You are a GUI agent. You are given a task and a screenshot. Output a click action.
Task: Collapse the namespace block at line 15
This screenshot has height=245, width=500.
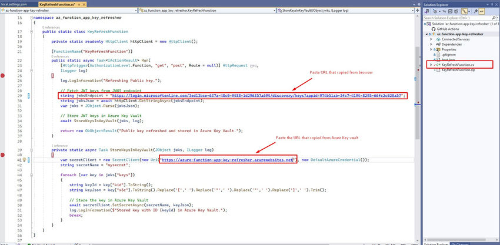[31, 18]
